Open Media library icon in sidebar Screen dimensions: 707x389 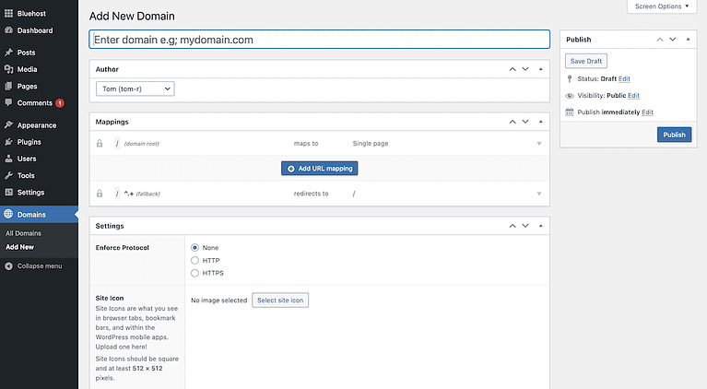click(8, 69)
